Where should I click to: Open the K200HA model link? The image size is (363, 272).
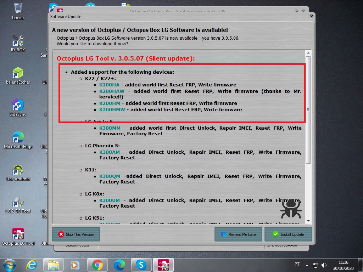109,85
